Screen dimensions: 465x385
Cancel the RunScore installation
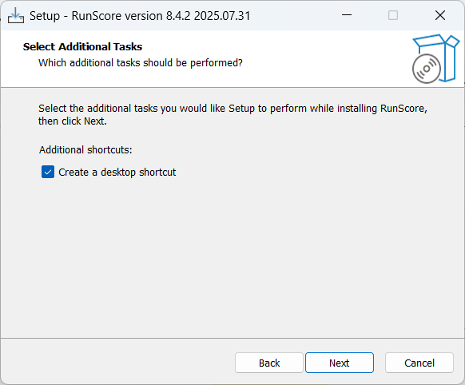click(x=419, y=363)
